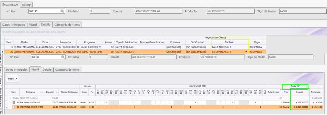Open Datos Principales tab in the lower panel

(17, 70)
